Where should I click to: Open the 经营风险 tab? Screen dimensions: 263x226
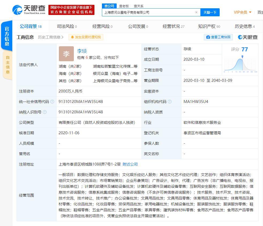pyautogui.click(x=102, y=26)
